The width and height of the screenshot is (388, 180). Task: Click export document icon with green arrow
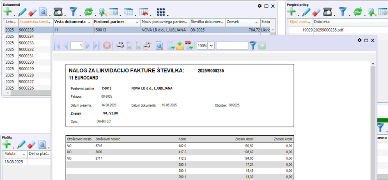pyautogui.click(x=171, y=46)
